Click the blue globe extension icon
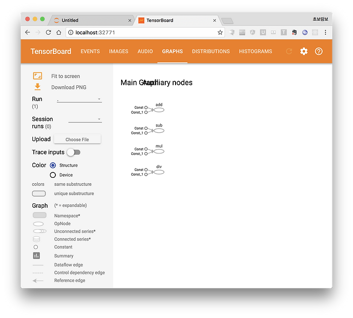The image size is (353, 318). click(x=304, y=32)
